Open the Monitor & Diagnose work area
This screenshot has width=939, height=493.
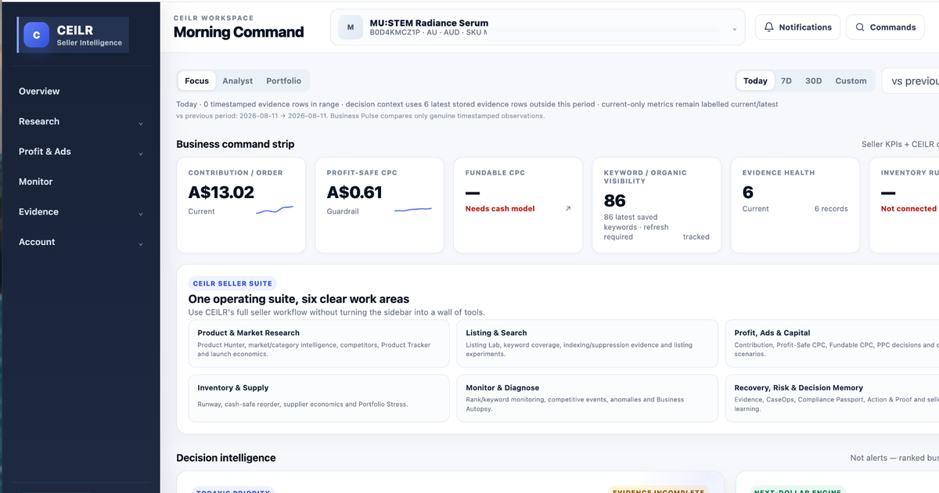pyautogui.click(x=587, y=398)
